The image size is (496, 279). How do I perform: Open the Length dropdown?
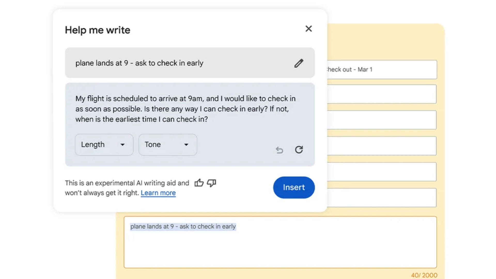tap(104, 145)
